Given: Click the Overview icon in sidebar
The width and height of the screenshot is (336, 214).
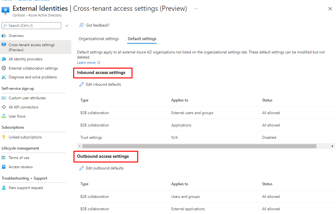Looking at the screenshot, I should point(4,36).
